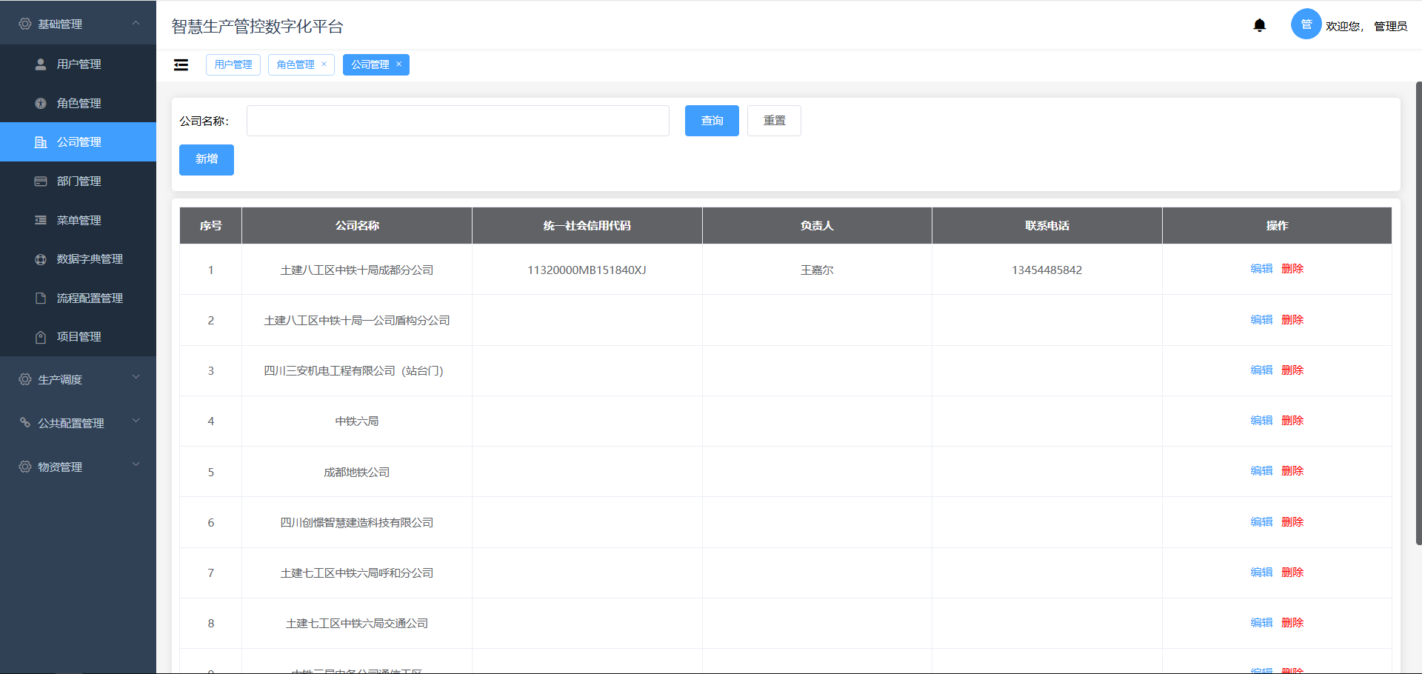
Task: Click phone number 13454485842
Action: 1047,270
